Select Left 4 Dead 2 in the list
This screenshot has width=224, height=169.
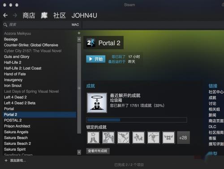(x=15, y=97)
